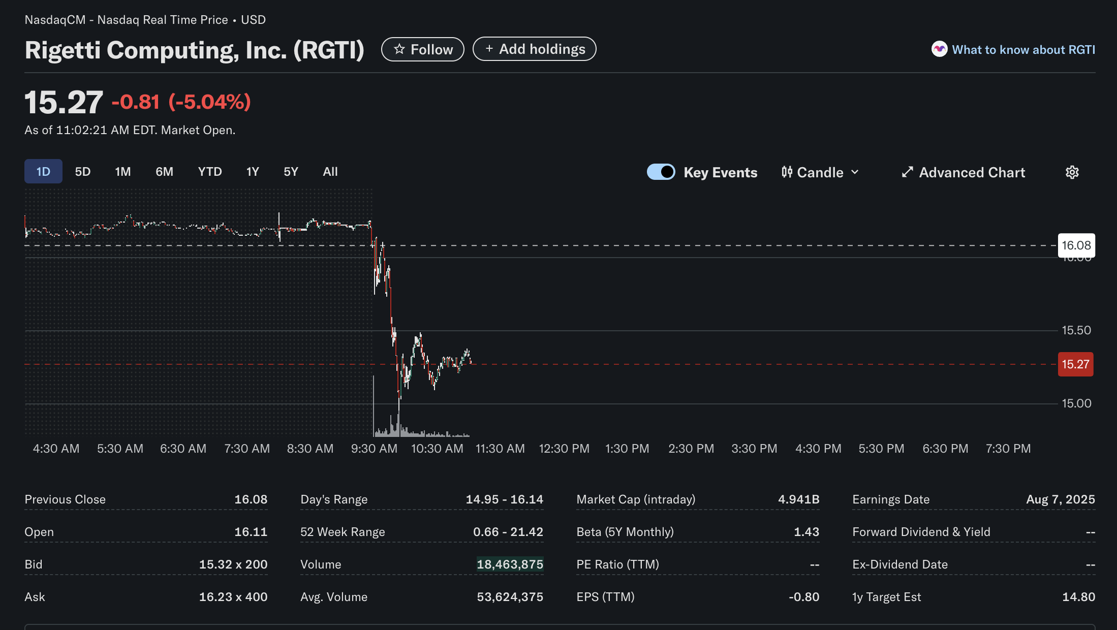Follow Rigetti Computing stock

coord(423,49)
